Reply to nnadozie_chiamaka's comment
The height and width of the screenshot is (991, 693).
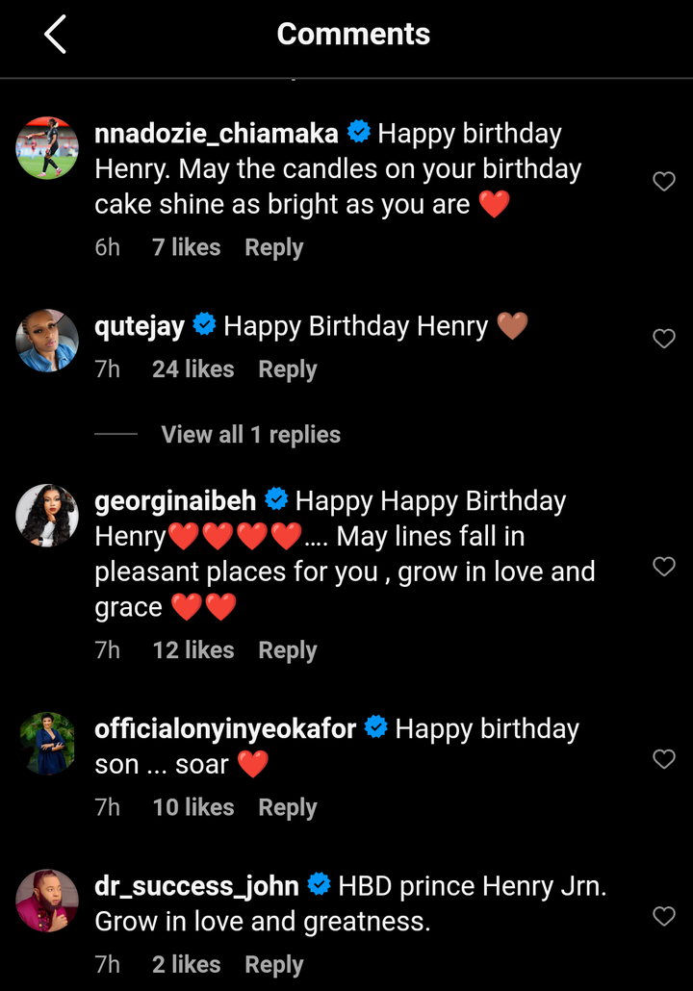(274, 247)
